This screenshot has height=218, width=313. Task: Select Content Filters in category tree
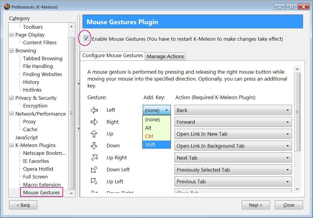[x=40, y=43]
